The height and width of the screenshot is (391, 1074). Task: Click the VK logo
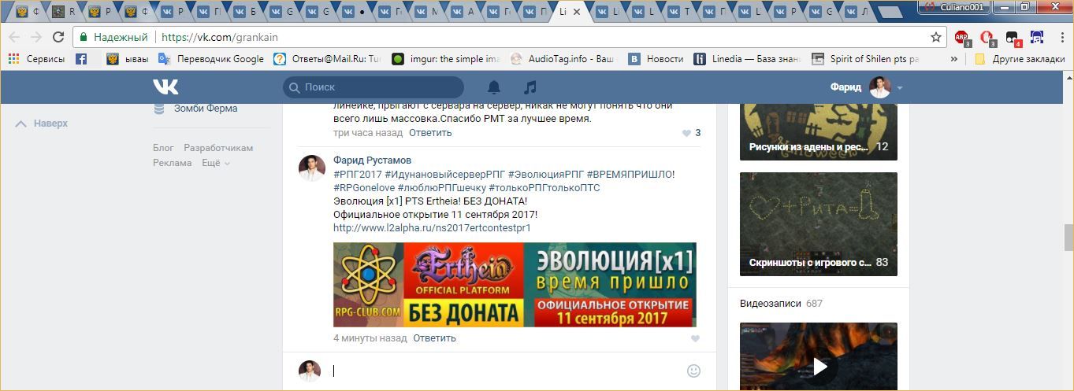pos(165,87)
